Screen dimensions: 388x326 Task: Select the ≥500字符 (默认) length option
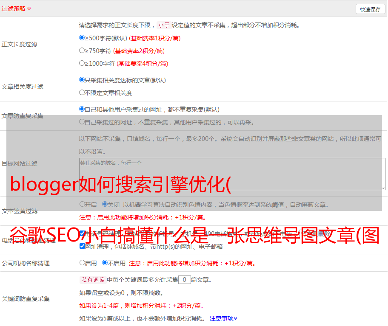click(x=82, y=38)
